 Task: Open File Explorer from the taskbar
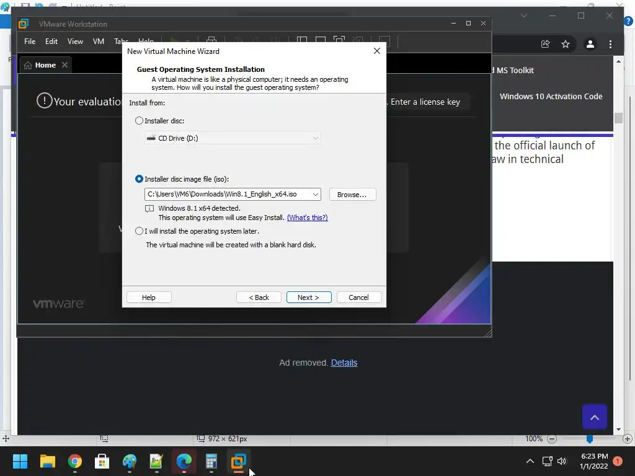[47, 461]
